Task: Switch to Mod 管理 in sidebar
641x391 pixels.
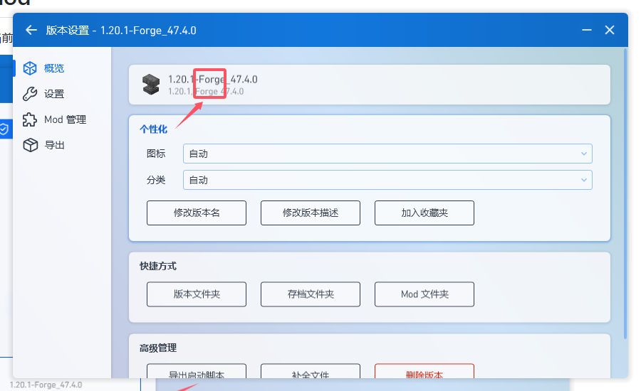Action: click(x=65, y=119)
